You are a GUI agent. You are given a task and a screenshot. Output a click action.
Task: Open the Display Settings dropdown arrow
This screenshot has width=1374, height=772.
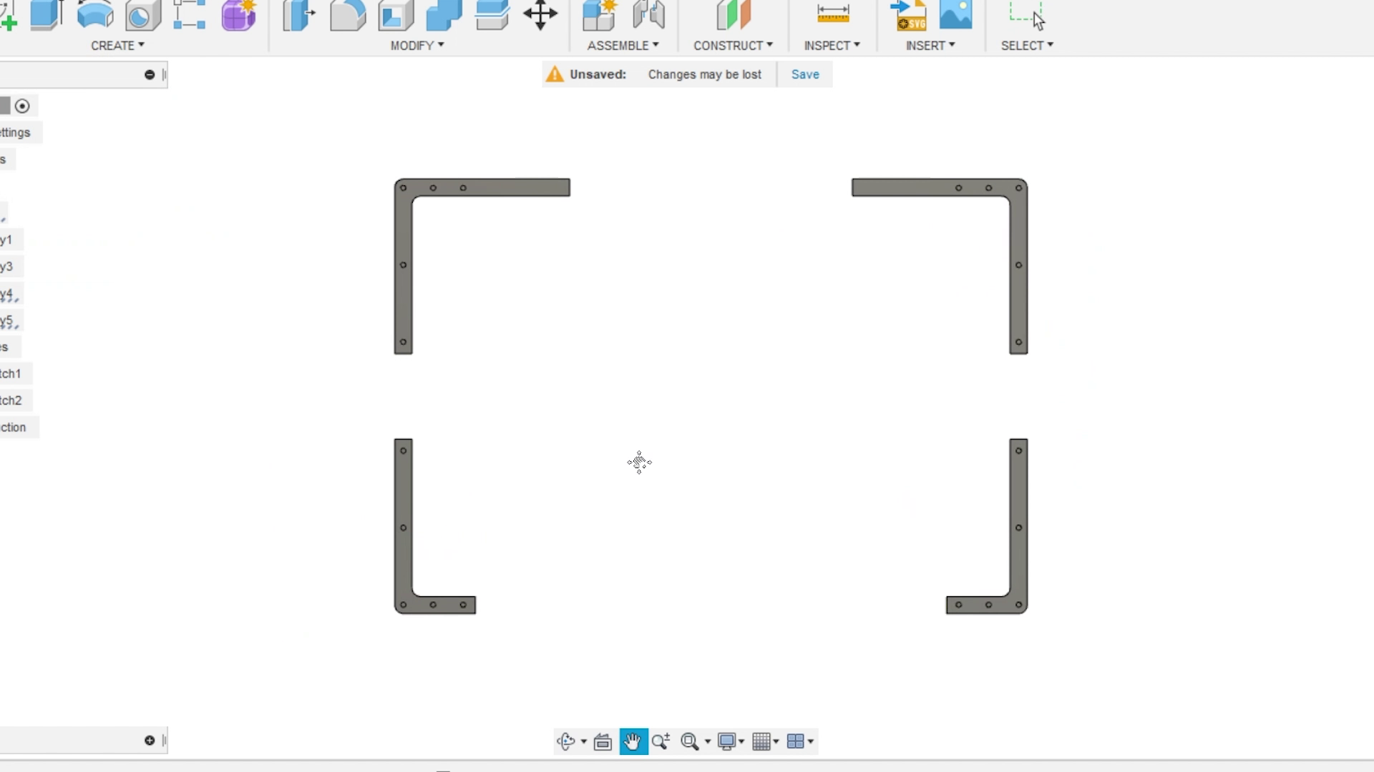[741, 741]
